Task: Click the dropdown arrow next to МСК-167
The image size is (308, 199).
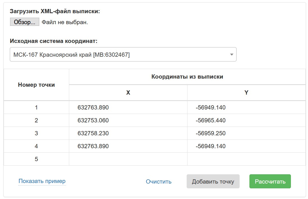Action: tap(231, 54)
